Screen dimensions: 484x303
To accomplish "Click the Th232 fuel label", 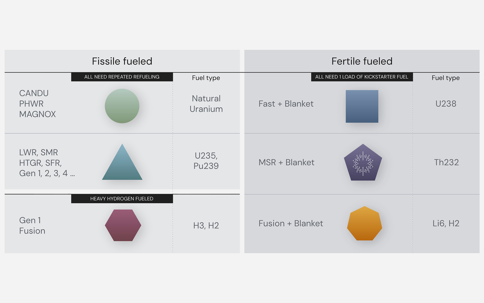I will point(446,162).
